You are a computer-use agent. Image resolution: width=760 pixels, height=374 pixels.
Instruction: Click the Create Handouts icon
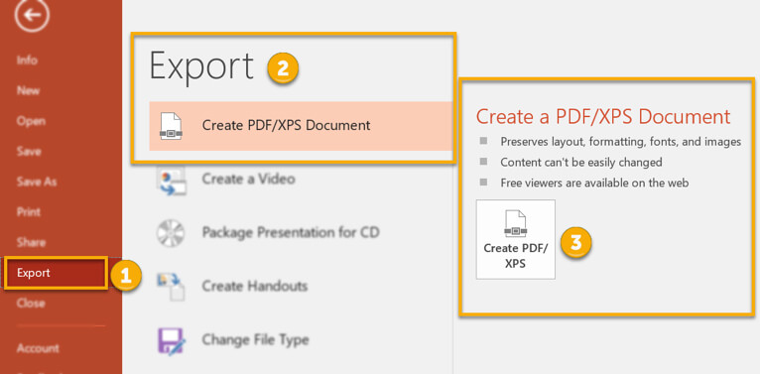(171, 287)
